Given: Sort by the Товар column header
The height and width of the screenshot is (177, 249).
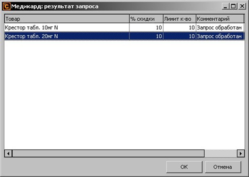Looking at the screenshot, I should tap(66, 18).
